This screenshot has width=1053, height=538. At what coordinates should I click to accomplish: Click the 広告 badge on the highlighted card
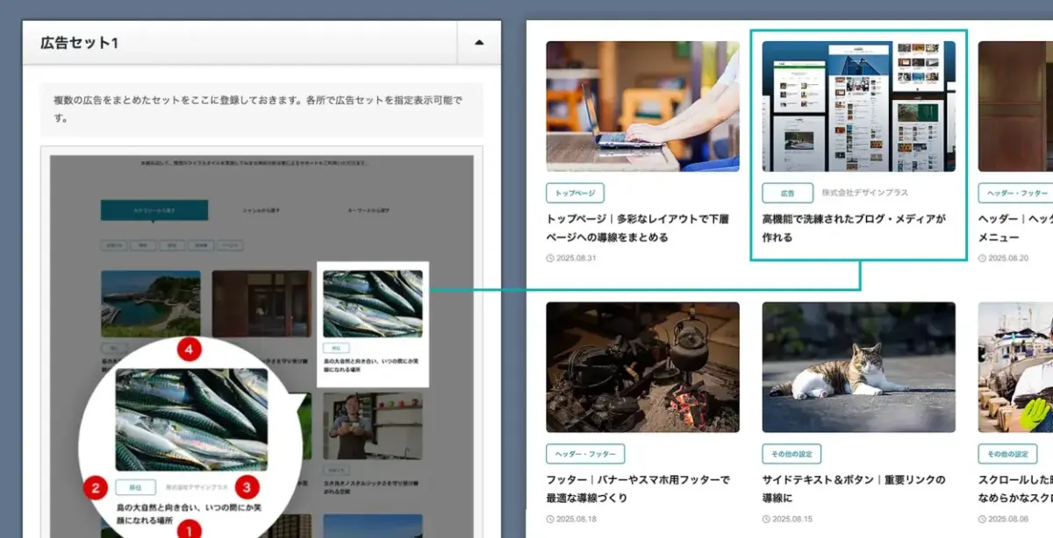point(788,192)
